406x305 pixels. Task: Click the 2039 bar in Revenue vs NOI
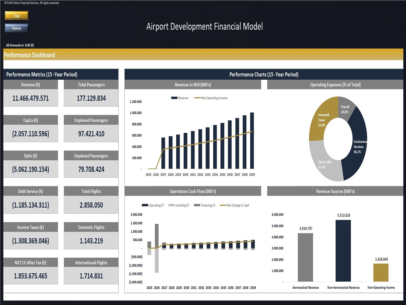coord(252,141)
